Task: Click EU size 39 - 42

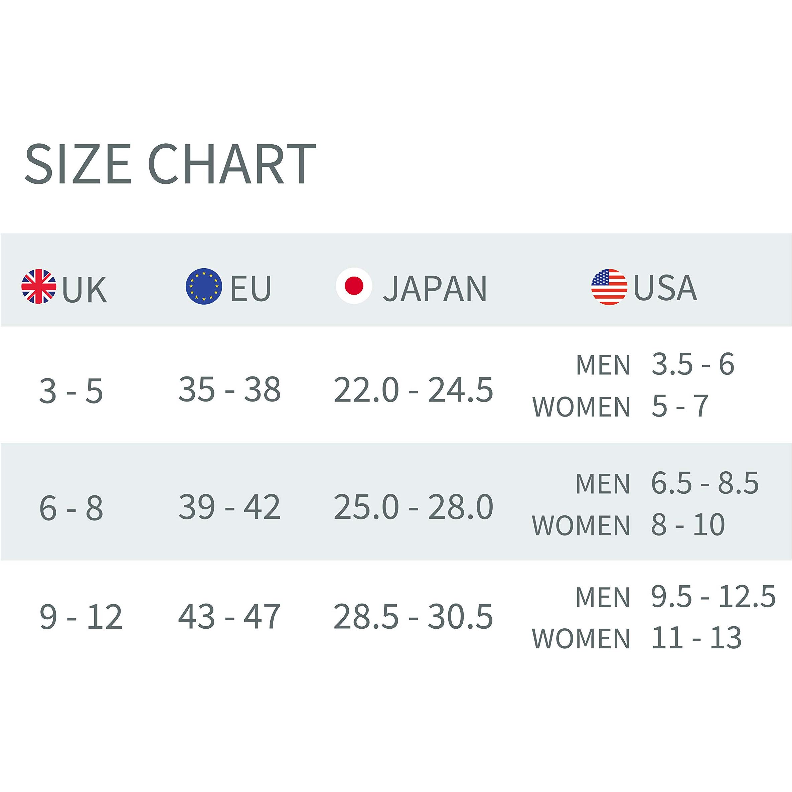Action: pos(229,507)
